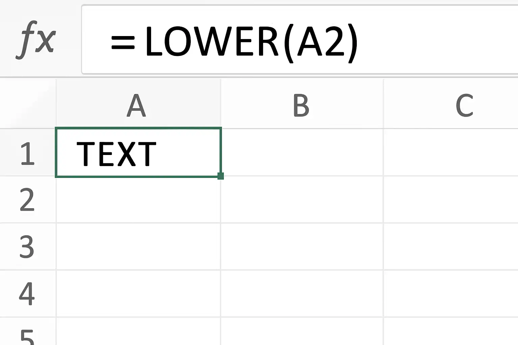This screenshot has width=518, height=345.
Task: Select row 1 header
Action: (x=28, y=152)
